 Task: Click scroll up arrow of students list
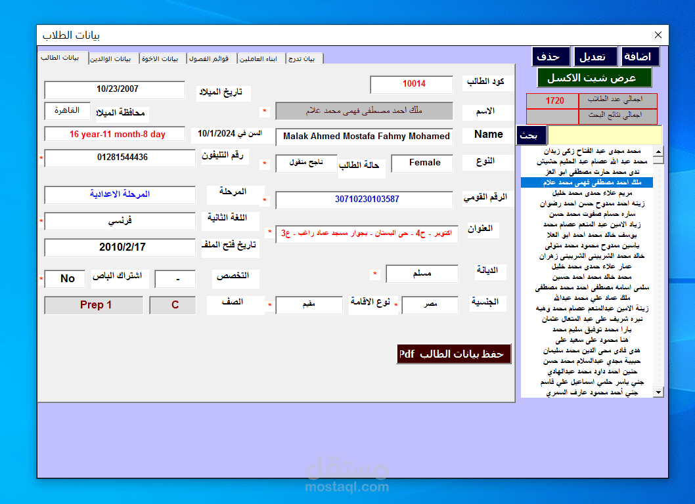pos(659,152)
